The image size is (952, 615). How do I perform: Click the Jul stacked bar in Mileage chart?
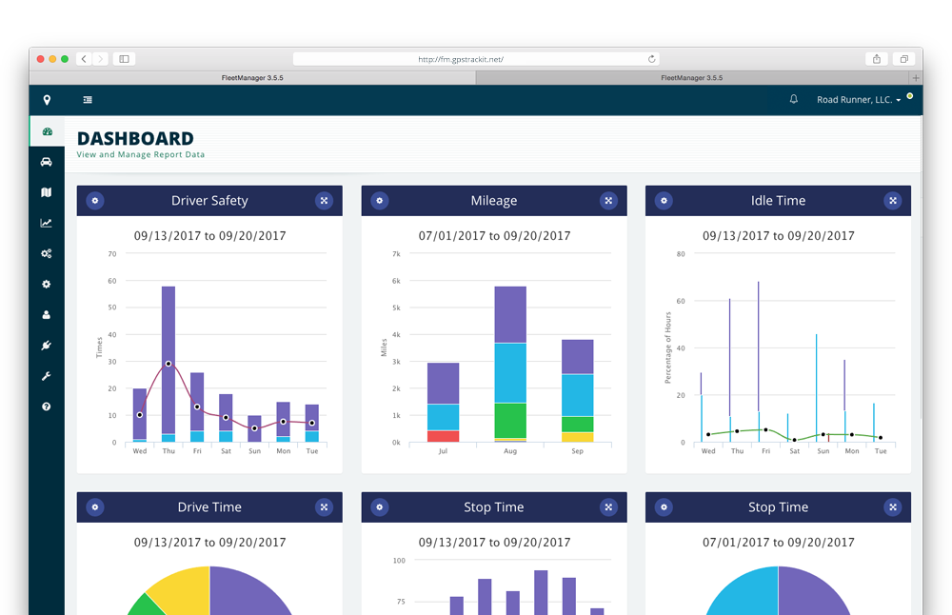444,402
